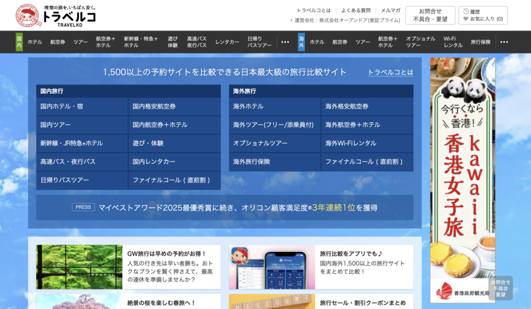Open Wi-Fiレンタル in the overseas nav

453,42
